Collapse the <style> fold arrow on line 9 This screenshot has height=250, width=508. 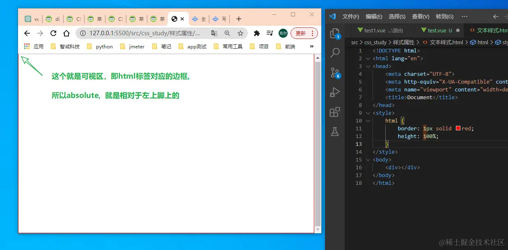coord(368,113)
